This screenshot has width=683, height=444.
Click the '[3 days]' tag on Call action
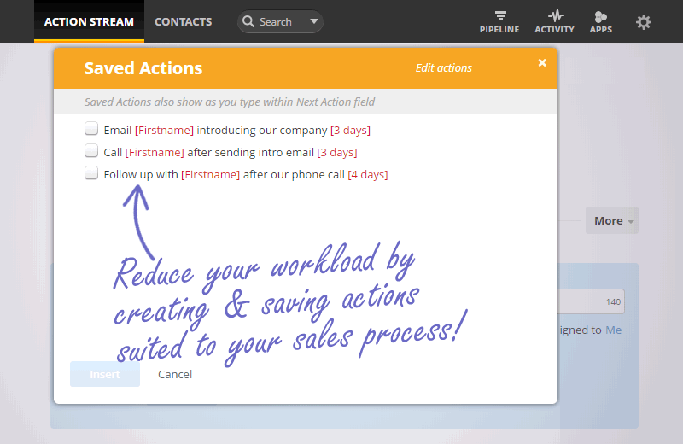point(337,153)
